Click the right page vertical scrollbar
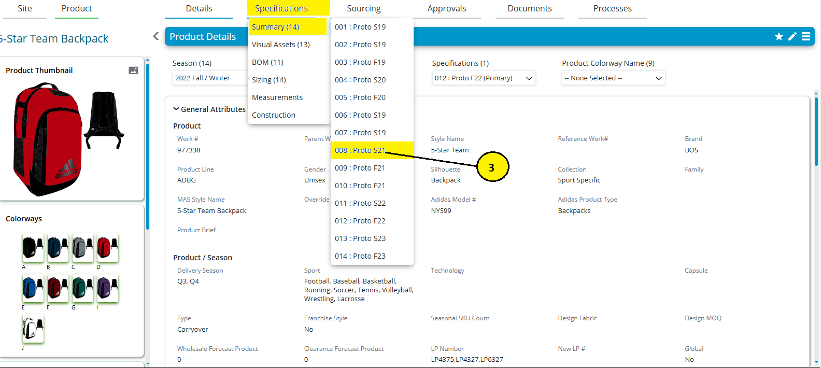 click(x=816, y=132)
